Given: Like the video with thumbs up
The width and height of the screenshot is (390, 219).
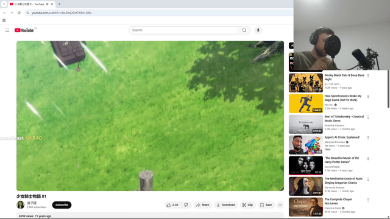Looking at the screenshot, I should [x=172, y=205].
